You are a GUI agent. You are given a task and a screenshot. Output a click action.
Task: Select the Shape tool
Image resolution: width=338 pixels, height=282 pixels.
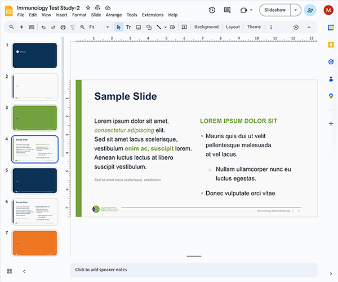[149, 27]
